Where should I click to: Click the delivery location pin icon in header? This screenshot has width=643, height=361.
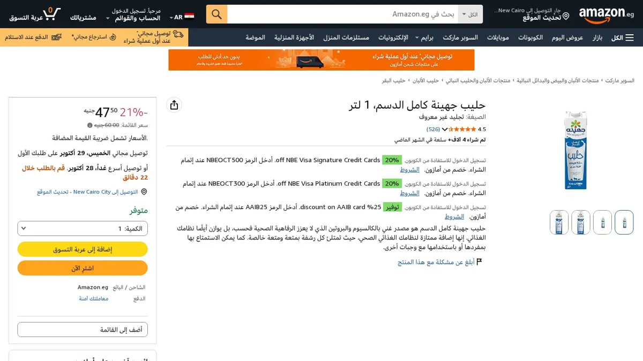pos(566,17)
